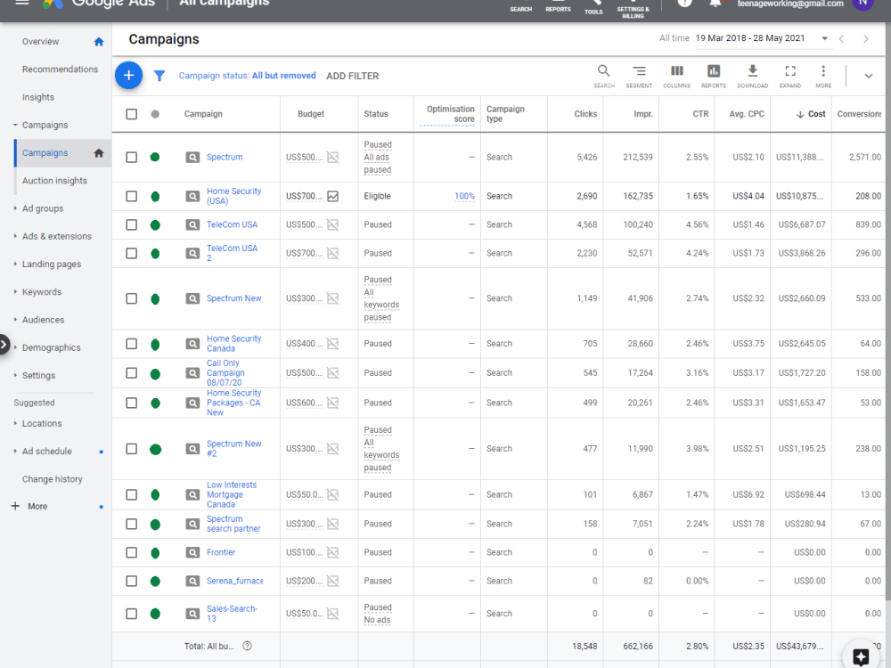Expand Demographics in sidebar
This screenshot has height=668, width=891.
click(x=15, y=347)
